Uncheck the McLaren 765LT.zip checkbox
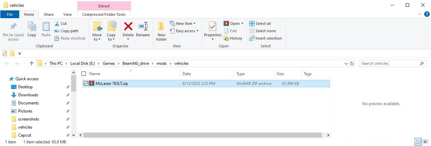 (x=86, y=84)
